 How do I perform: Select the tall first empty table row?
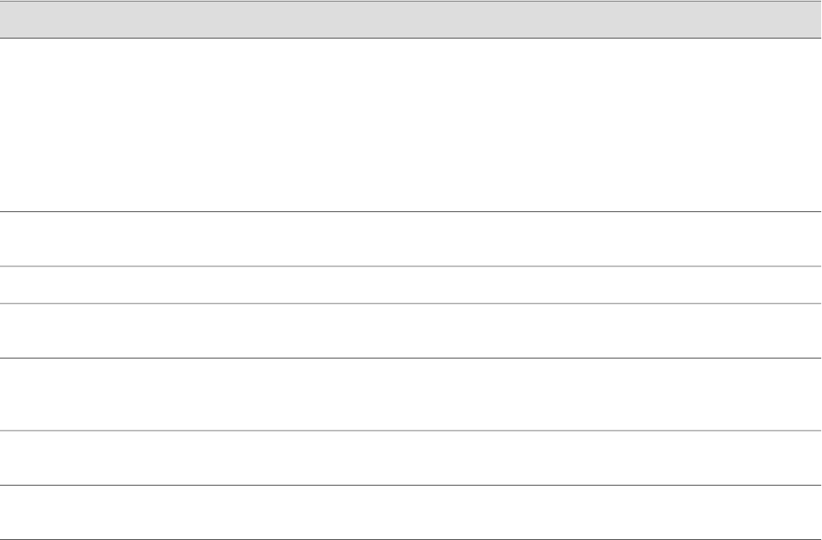click(411, 124)
